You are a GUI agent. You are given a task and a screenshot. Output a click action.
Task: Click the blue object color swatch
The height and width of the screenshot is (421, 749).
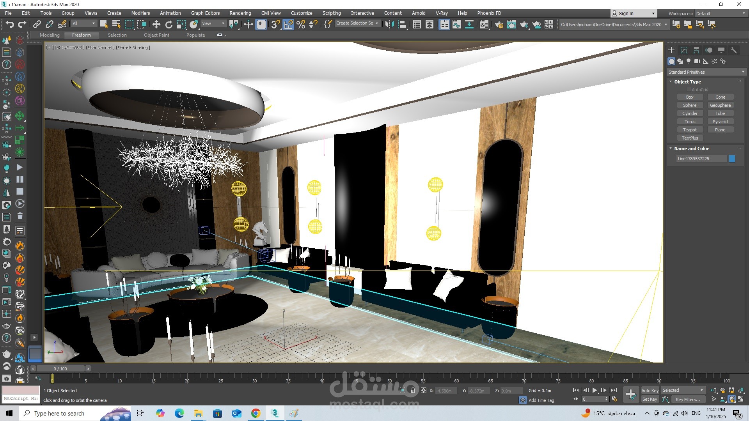(x=732, y=159)
